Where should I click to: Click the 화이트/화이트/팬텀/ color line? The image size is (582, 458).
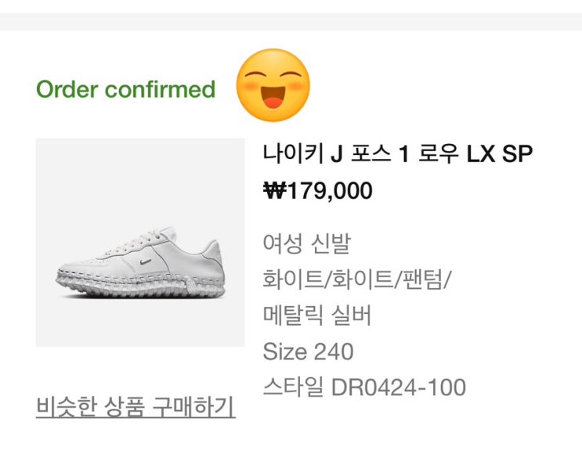click(x=357, y=279)
